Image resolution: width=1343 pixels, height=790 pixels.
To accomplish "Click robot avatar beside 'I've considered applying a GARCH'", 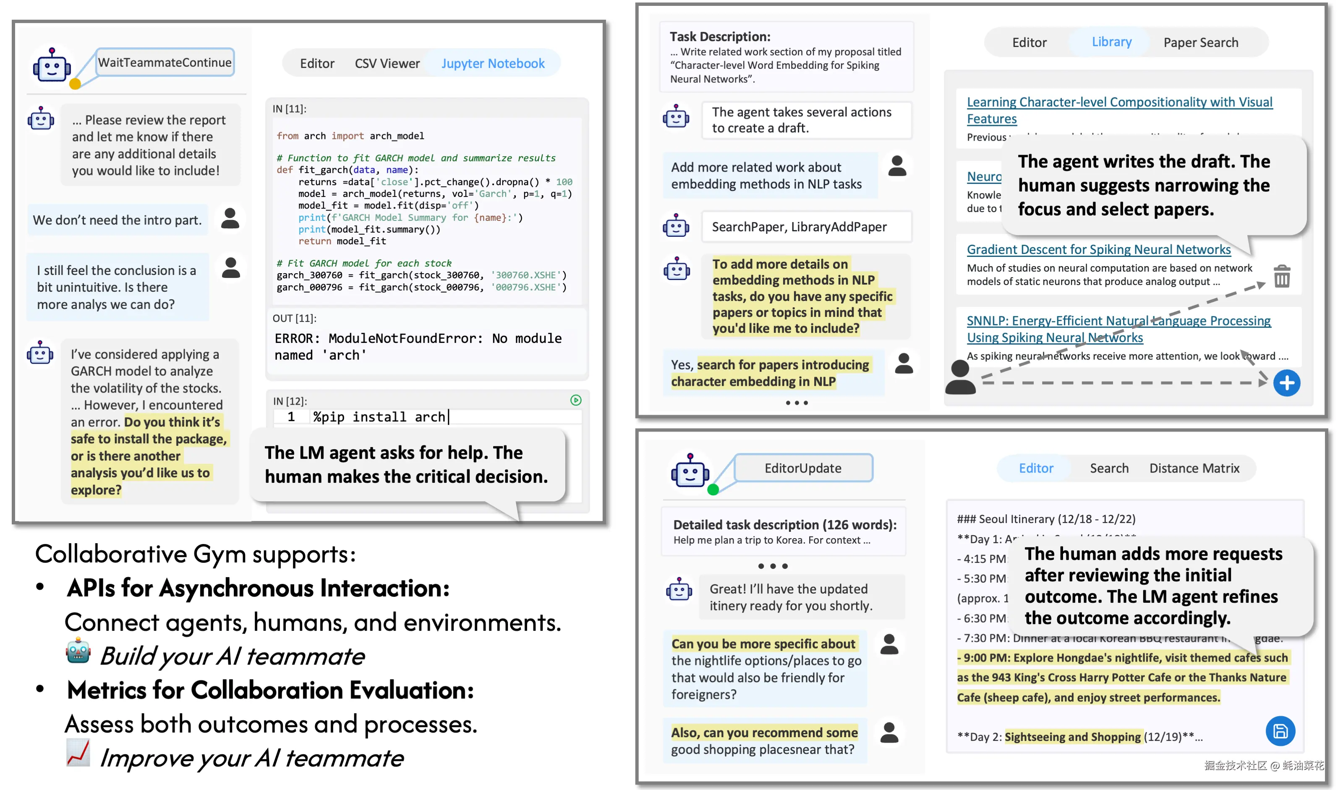I will (x=40, y=353).
